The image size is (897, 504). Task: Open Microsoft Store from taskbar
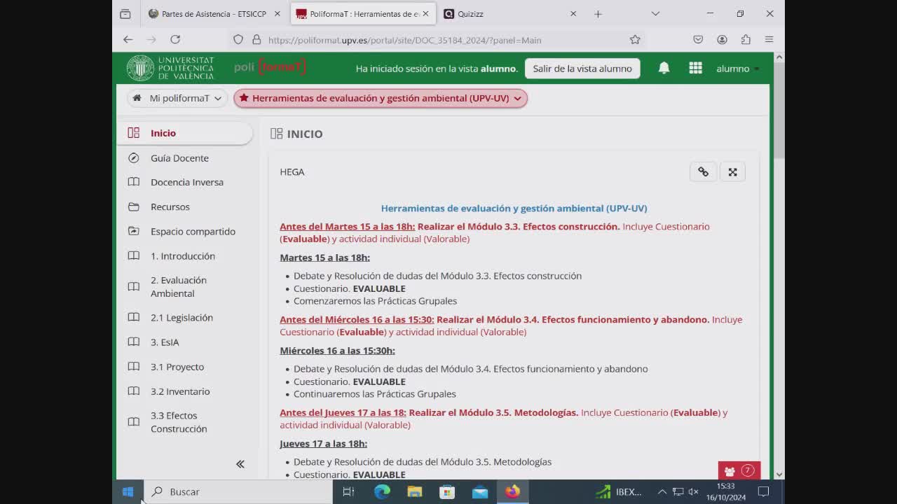tap(447, 491)
